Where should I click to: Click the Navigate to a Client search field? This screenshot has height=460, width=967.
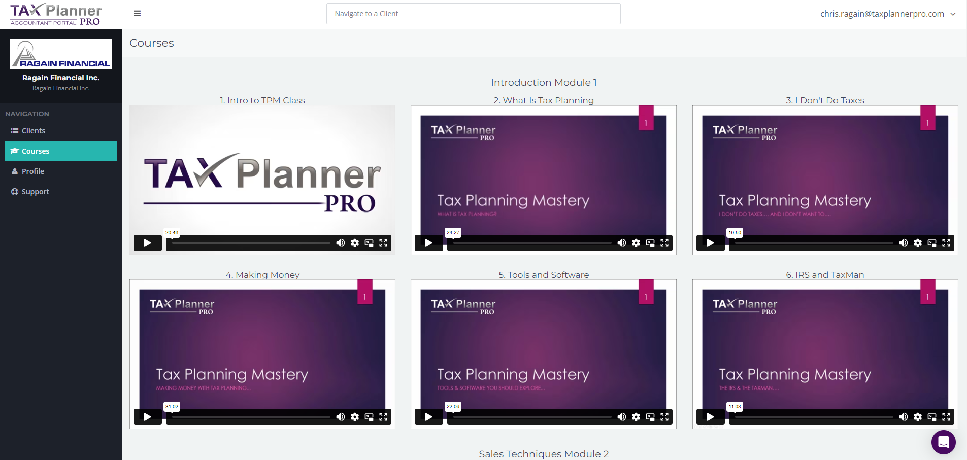point(473,14)
